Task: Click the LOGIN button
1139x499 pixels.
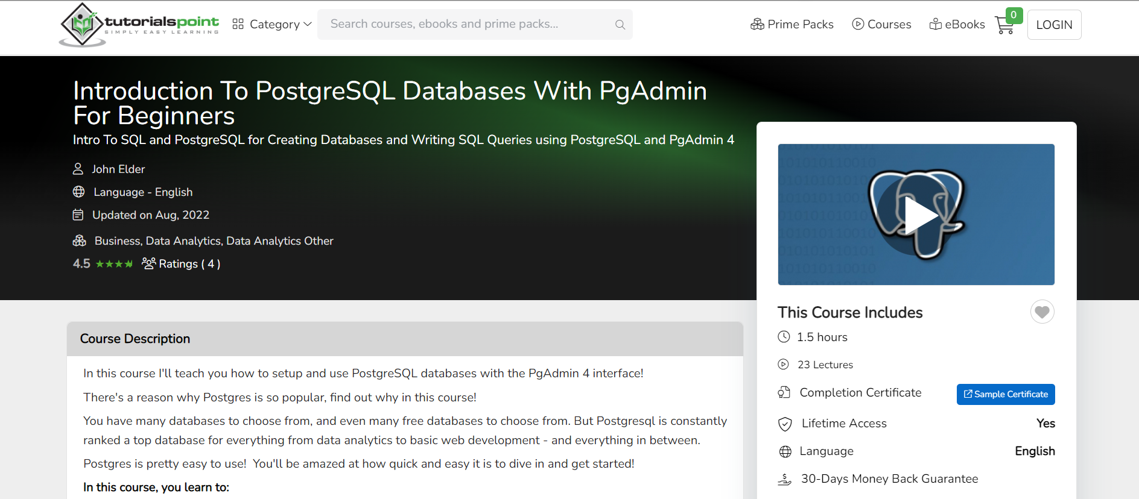Action: (1054, 25)
